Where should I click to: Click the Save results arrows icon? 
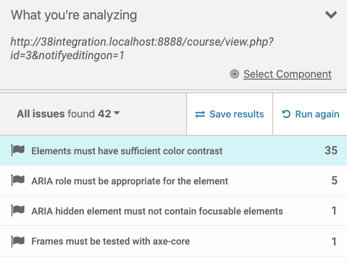click(x=200, y=115)
